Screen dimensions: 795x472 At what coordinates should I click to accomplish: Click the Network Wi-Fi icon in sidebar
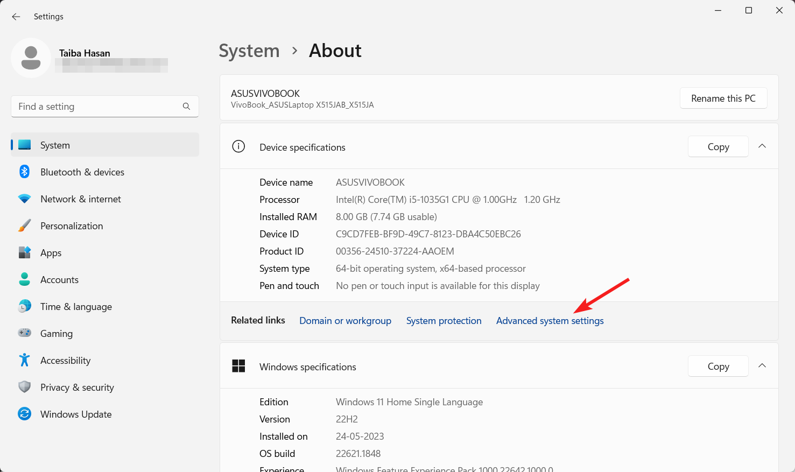[x=24, y=199]
